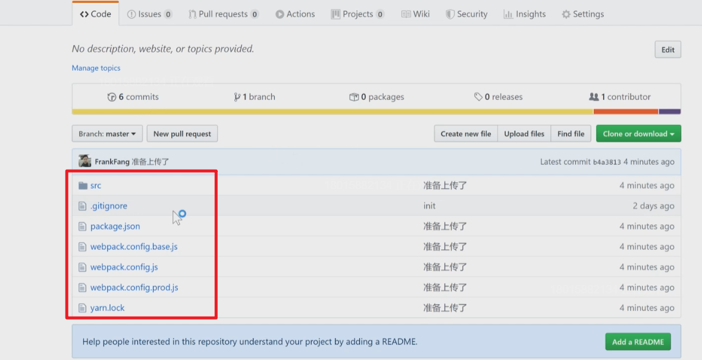Open webpack.config.js
This screenshot has width=702, height=360.
pos(124,267)
